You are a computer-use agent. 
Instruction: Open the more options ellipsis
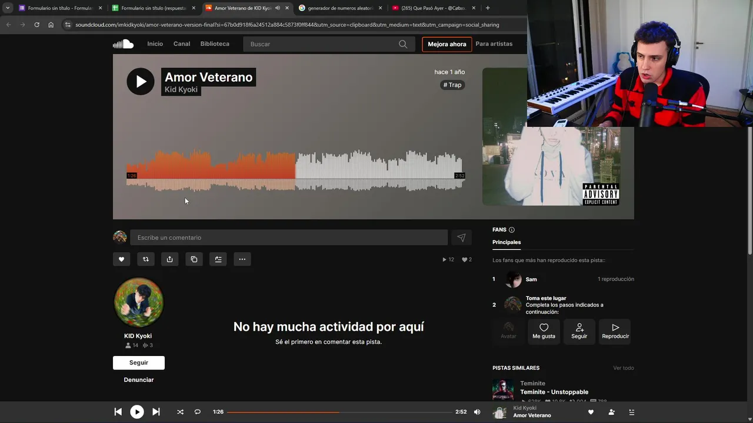[x=242, y=259]
